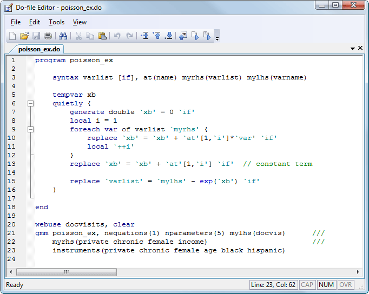Close the poisson_ex.do tab with X
Image resolution: width=369 pixels, height=294 pixels.
361,49
